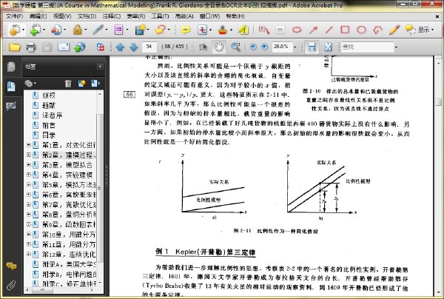Click the Zoom Out minus button
The width and height of the screenshot is (444, 299).
[x=253, y=47]
